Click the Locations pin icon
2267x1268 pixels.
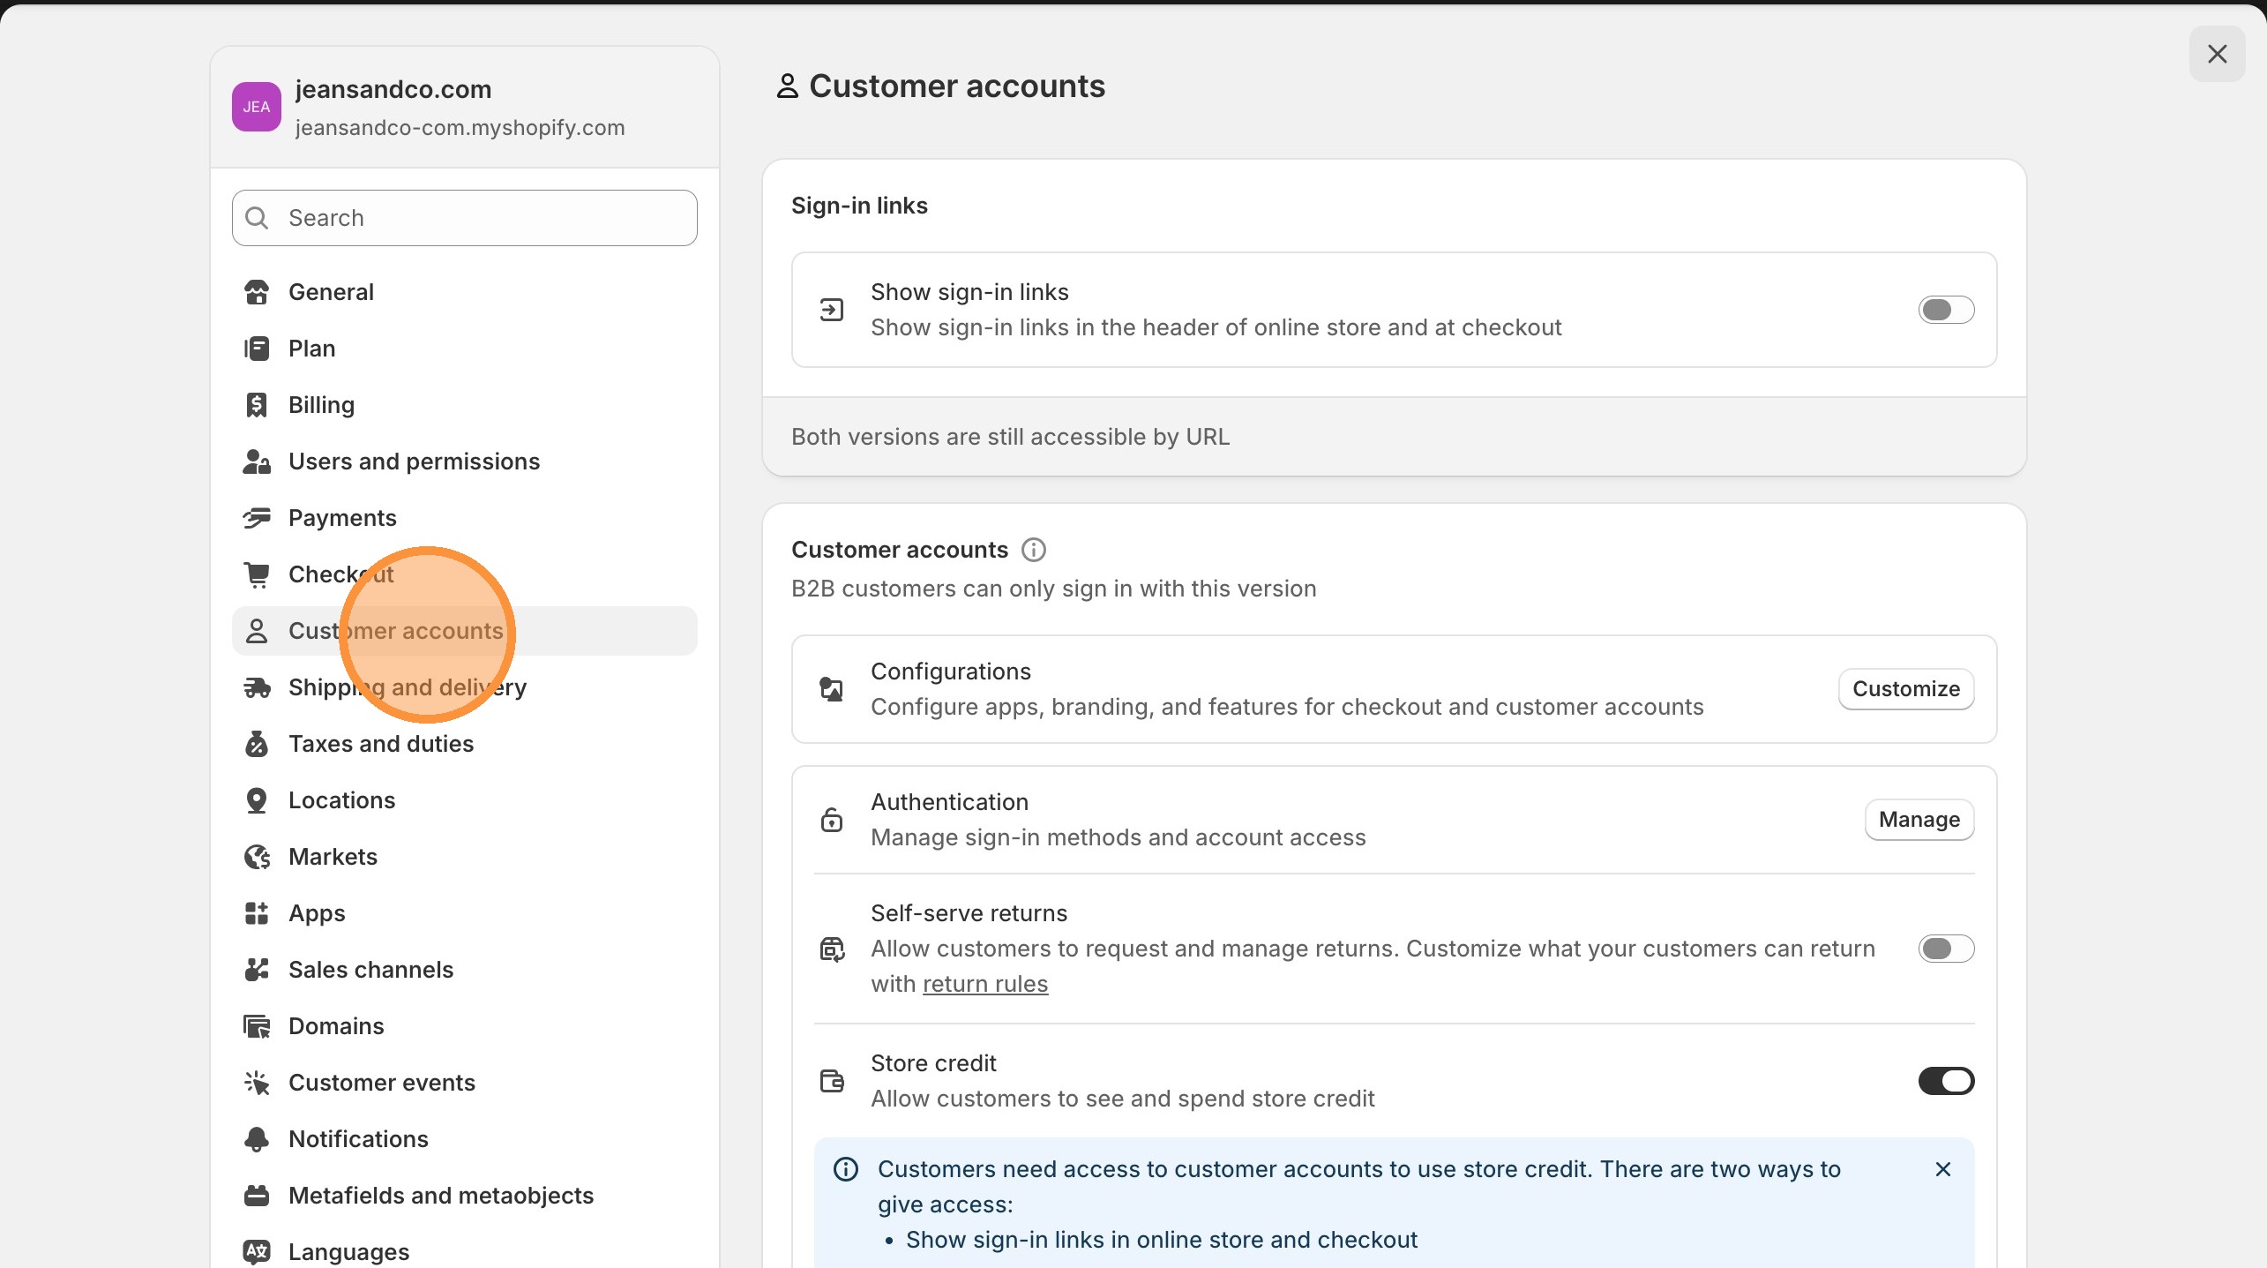tap(257, 799)
